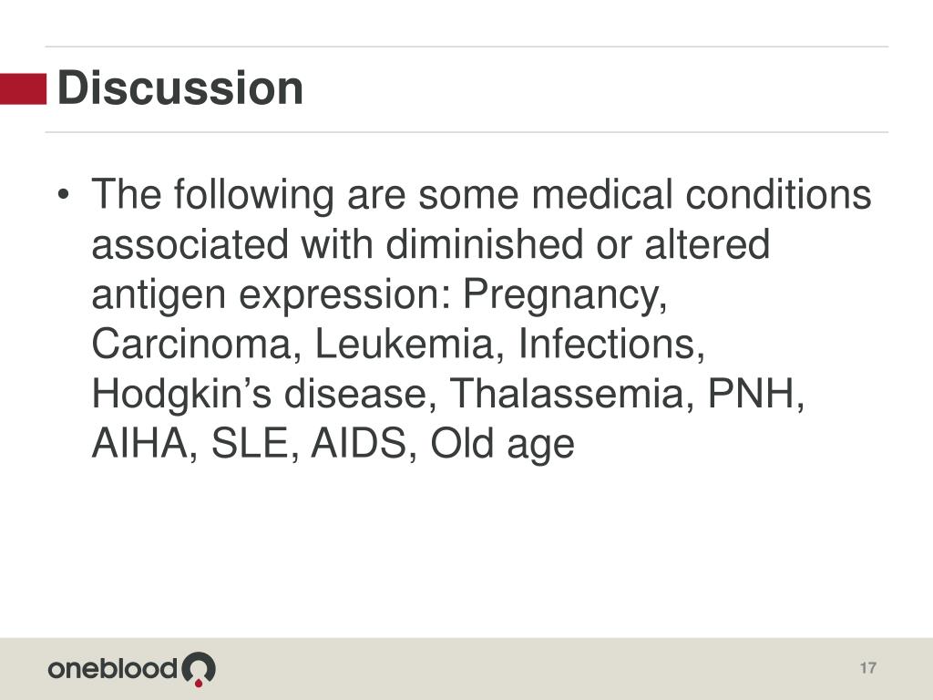Click the abbreviation PNH

click(x=755, y=394)
